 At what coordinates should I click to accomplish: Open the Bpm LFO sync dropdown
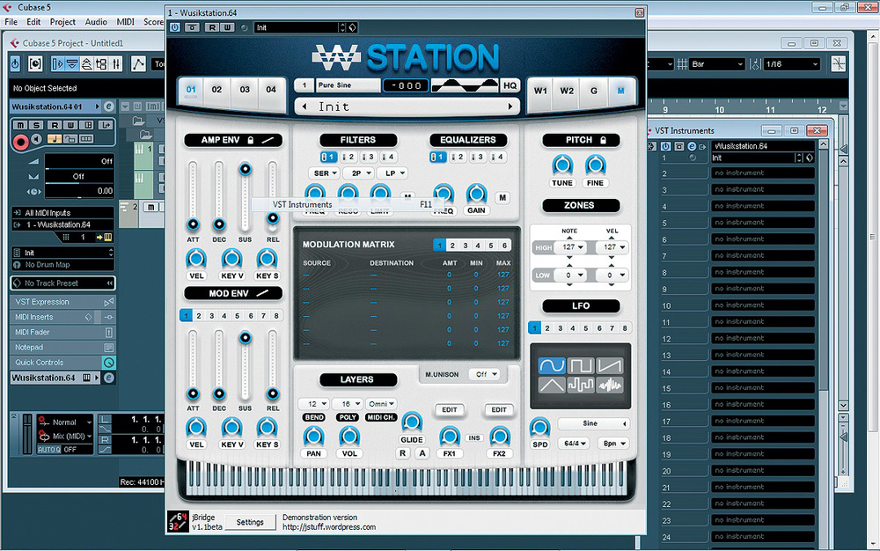[x=612, y=444]
